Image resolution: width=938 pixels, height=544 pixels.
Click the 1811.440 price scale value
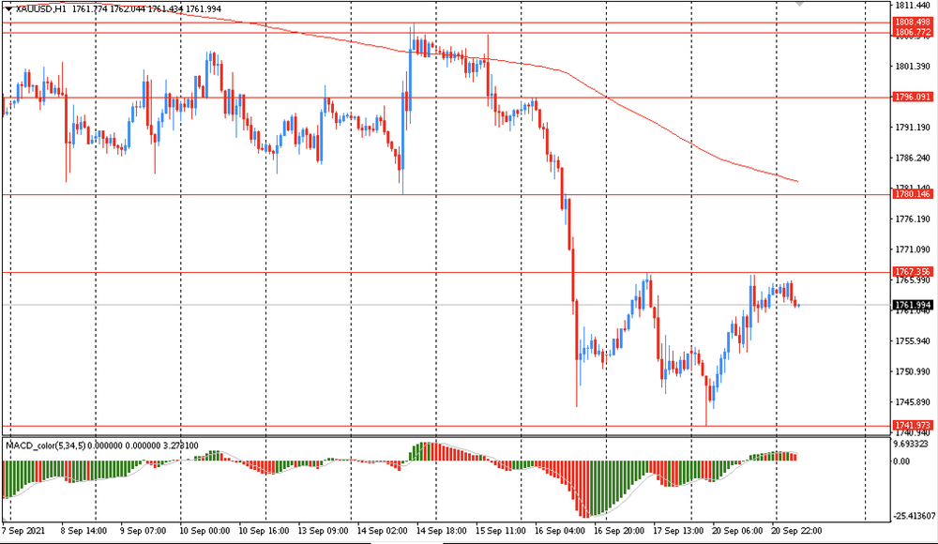coord(913,6)
